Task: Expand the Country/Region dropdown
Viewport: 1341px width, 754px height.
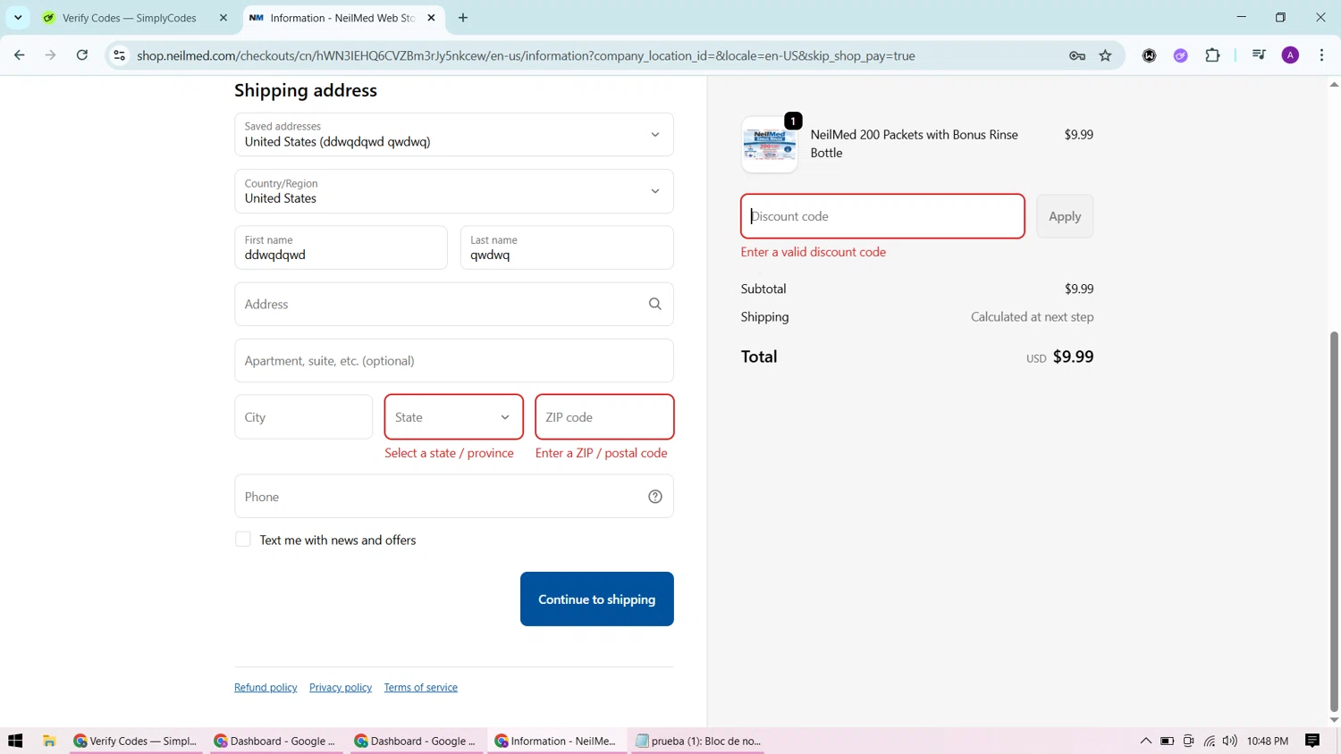Action: 454,191
